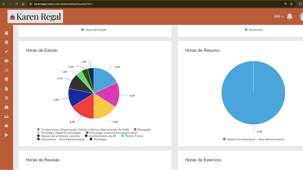Click the browser forward arrow

[x=10, y=4]
